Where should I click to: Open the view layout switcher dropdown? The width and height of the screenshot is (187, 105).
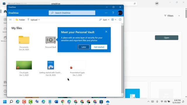114,20
